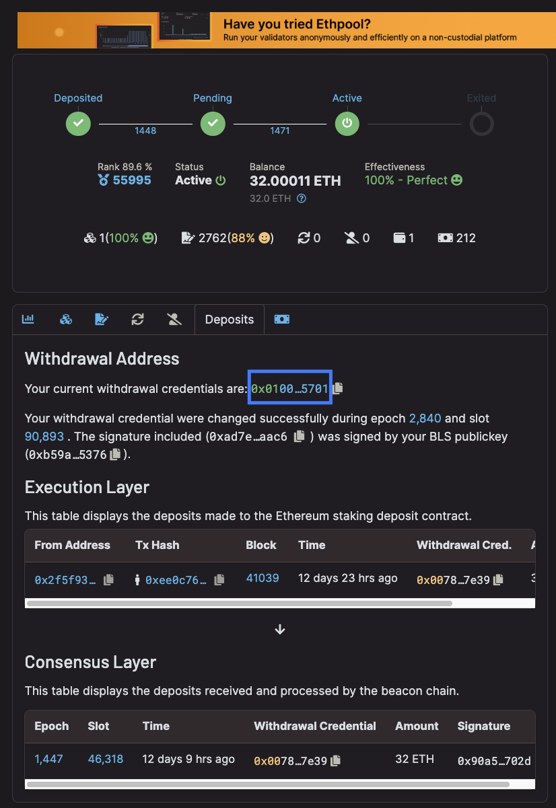Open the charts overview tab icon
556x808 pixels.
click(28, 320)
